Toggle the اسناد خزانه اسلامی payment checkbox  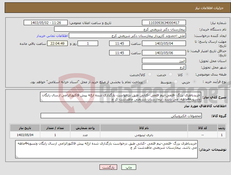147,81
